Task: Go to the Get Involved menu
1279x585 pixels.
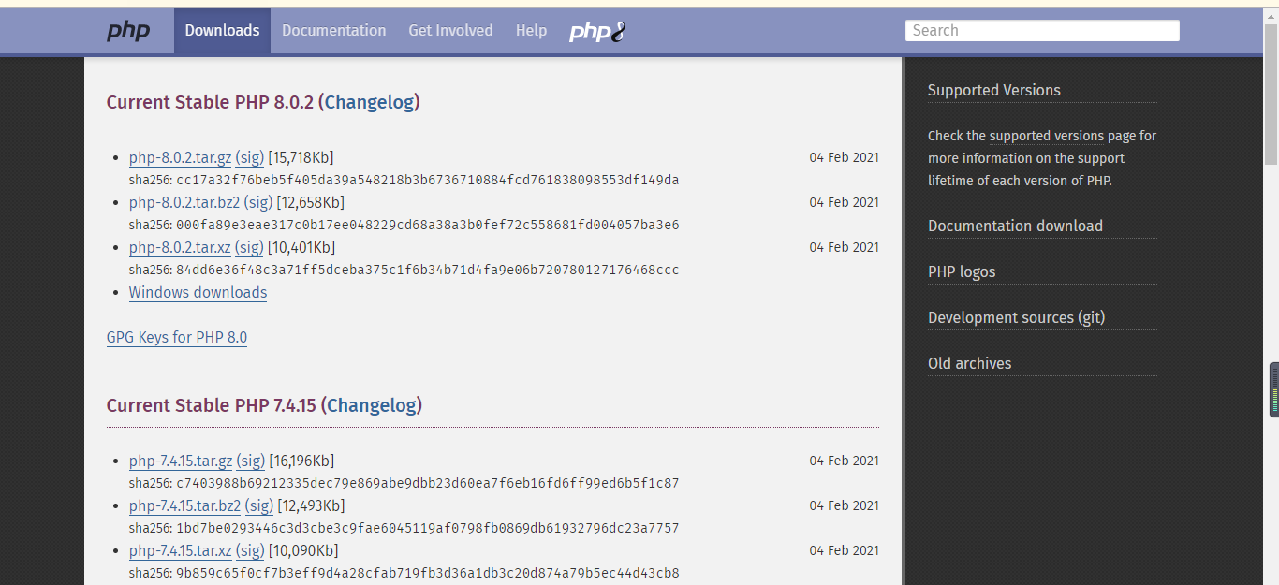Action: [x=450, y=31]
